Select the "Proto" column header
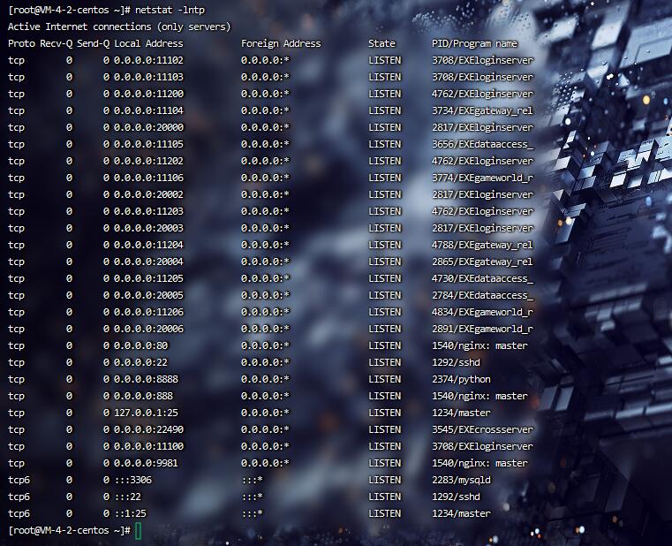This screenshot has width=672, height=546. (21, 43)
